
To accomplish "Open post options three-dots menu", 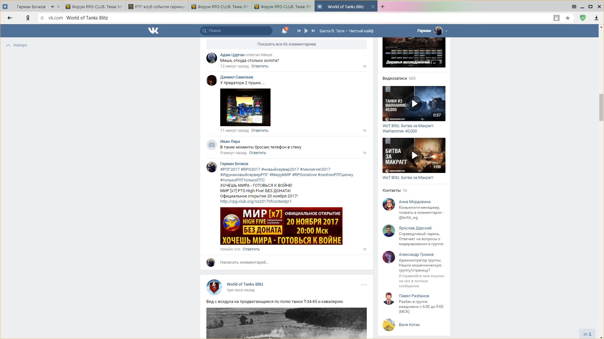I will (x=364, y=285).
